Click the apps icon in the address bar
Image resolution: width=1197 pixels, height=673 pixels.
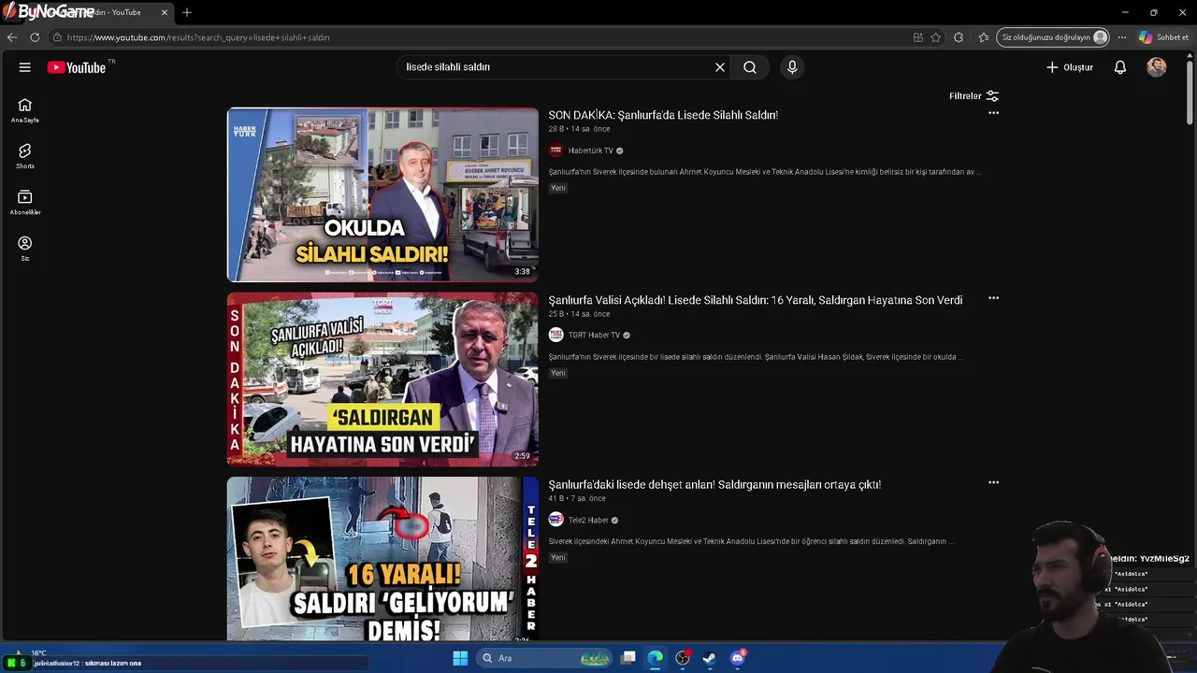[918, 37]
